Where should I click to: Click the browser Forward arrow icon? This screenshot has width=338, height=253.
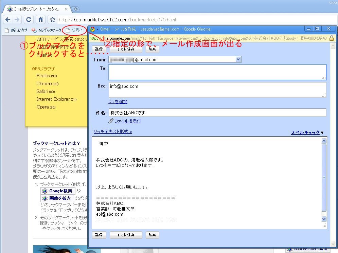point(17,20)
